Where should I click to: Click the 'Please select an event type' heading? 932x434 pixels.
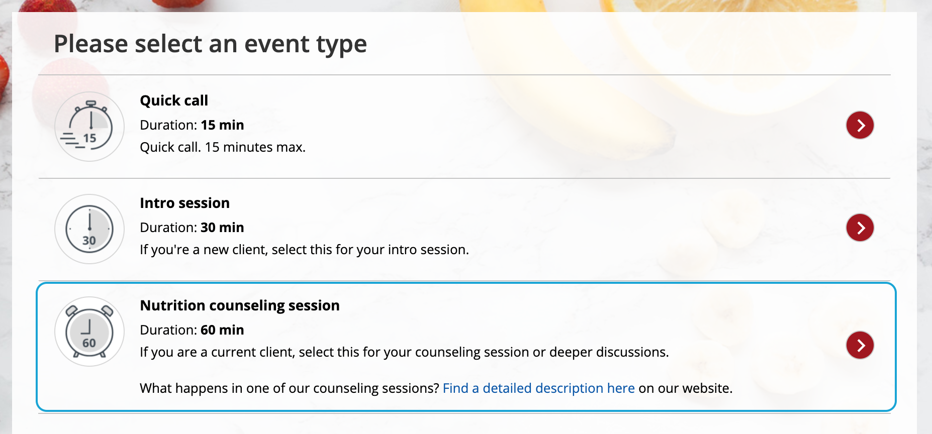tap(210, 44)
